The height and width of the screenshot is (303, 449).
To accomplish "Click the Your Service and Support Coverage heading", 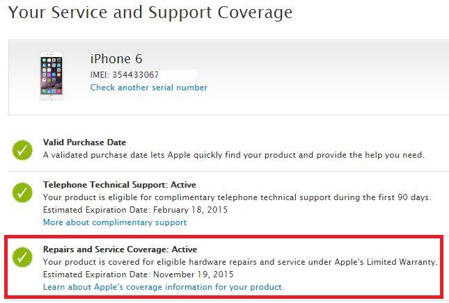I will 150,13.
